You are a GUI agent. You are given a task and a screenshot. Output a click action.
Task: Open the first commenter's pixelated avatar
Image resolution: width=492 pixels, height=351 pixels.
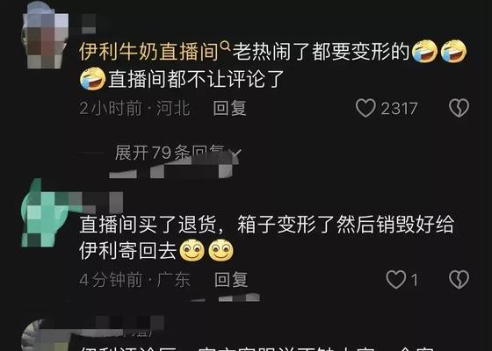point(45,35)
